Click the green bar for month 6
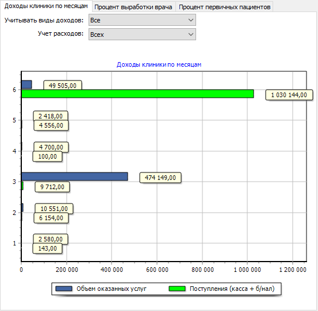318x311 pixels. click(x=137, y=94)
